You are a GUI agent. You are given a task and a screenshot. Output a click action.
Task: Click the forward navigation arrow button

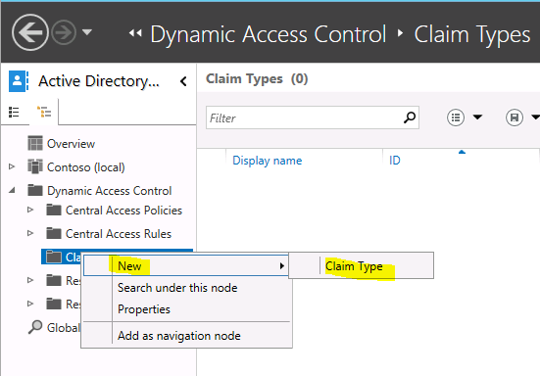pyautogui.click(x=64, y=32)
